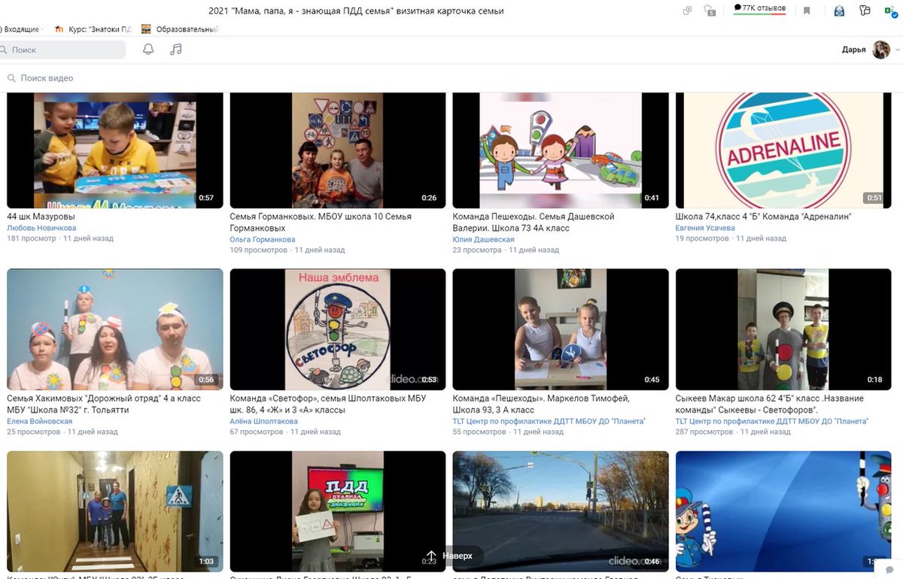Viewport: 903px width, 579px height.
Task: Click the bookmark icon in browser toolbar
Action: point(807,11)
